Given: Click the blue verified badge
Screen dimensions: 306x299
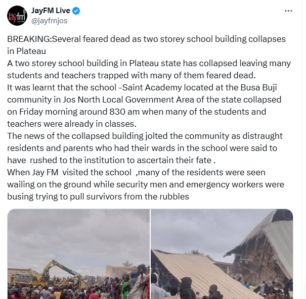Looking at the screenshot, I should point(76,11).
